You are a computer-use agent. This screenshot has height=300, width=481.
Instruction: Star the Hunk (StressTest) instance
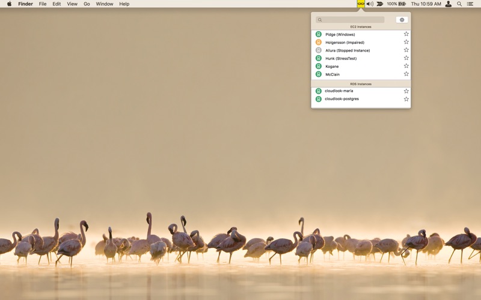pyautogui.click(x=406, y=58)
